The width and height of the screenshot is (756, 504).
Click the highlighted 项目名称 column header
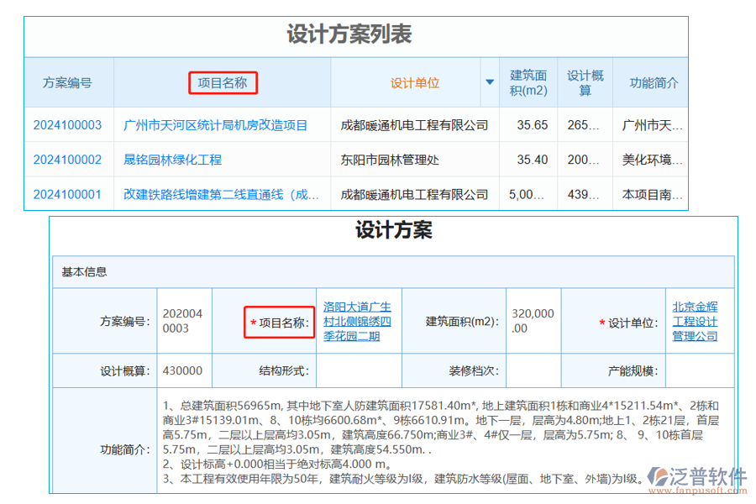222,82
